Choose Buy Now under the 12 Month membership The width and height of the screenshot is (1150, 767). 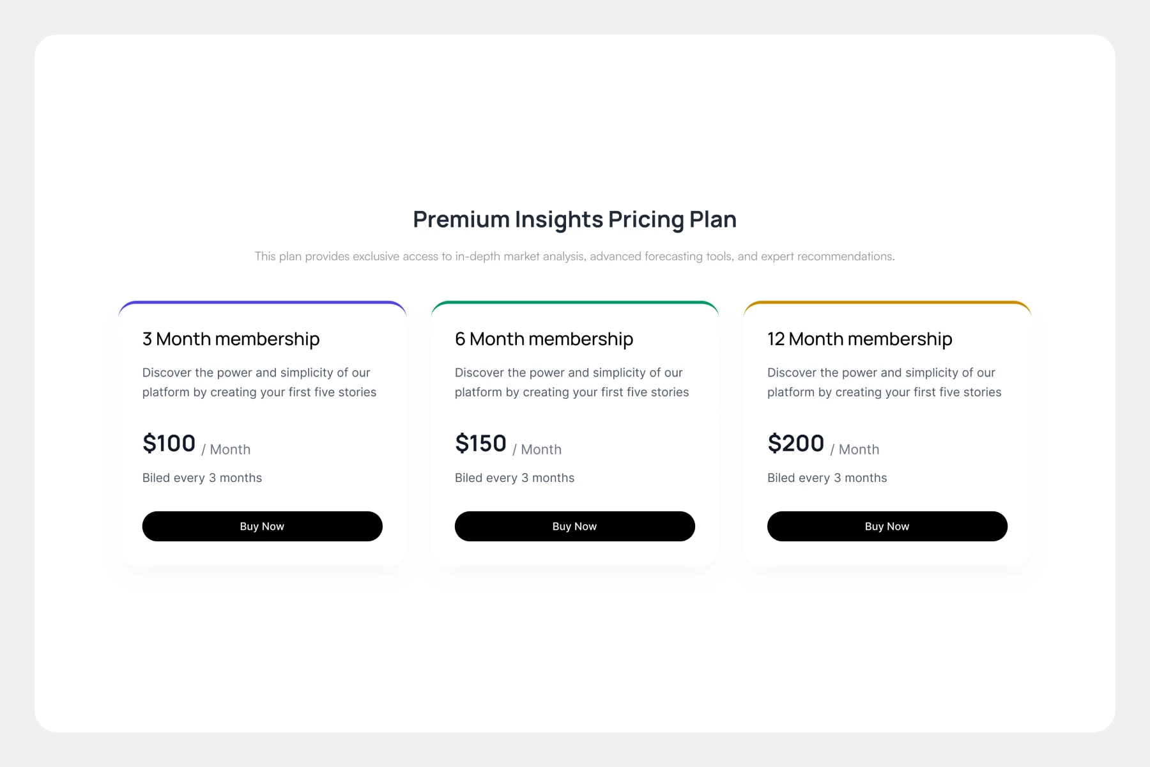click(x=887, y=526)
